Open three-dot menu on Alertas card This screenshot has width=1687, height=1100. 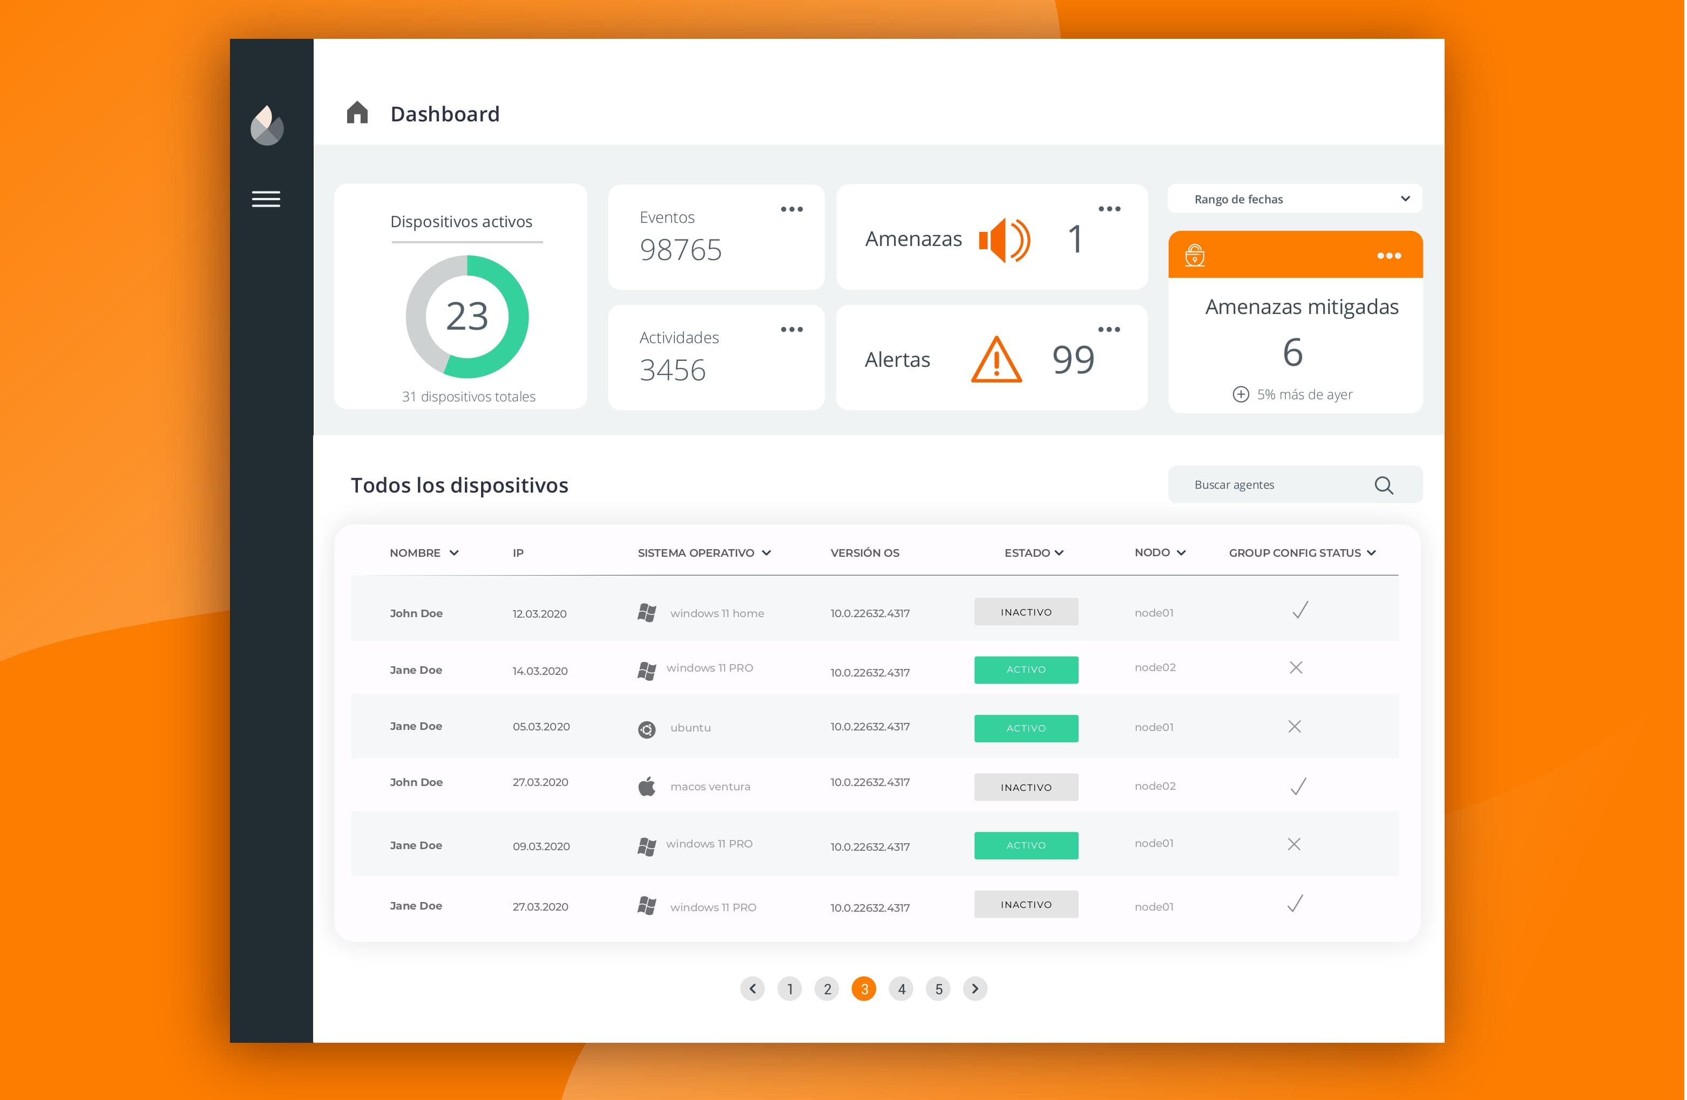[x=1109, y=330]
